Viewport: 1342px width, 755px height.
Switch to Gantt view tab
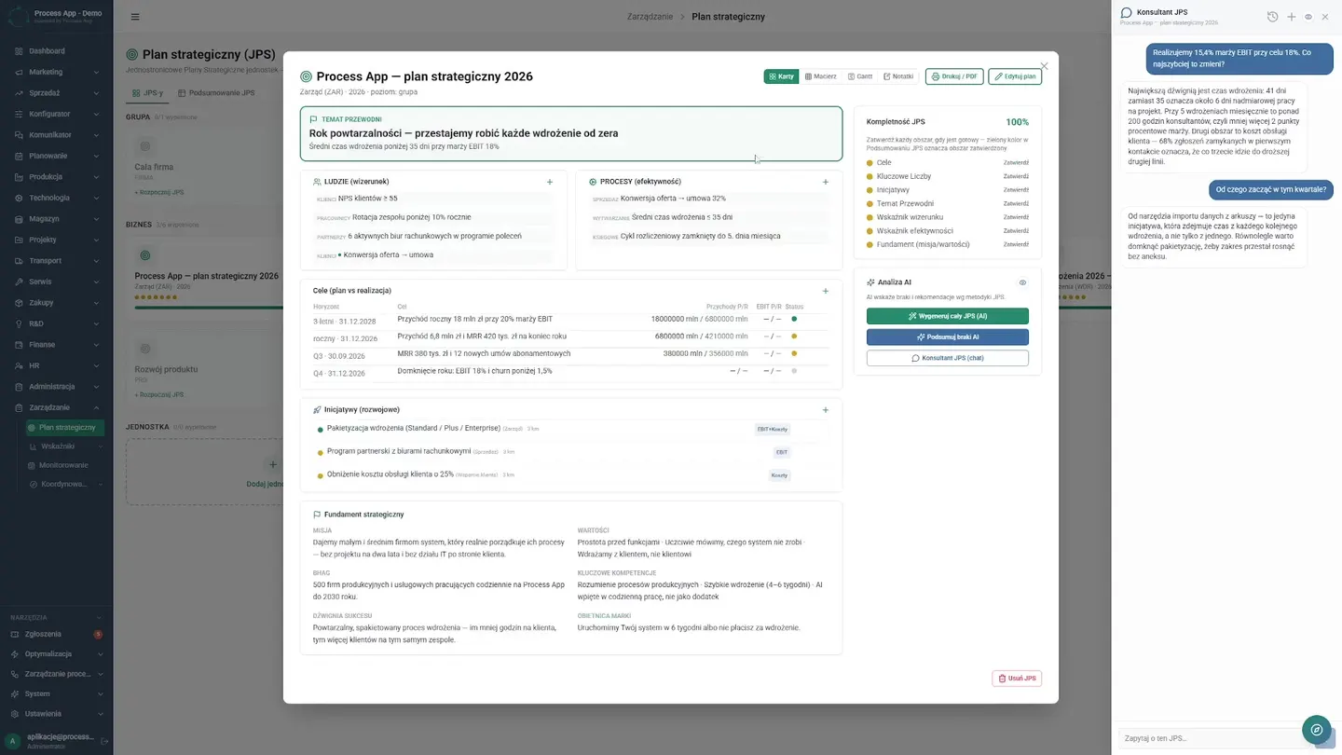(860, 76)
